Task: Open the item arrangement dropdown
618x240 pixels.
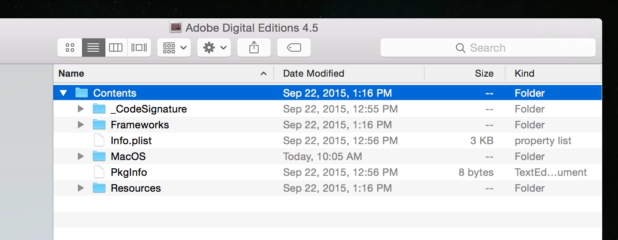Action: click(174, 47)
